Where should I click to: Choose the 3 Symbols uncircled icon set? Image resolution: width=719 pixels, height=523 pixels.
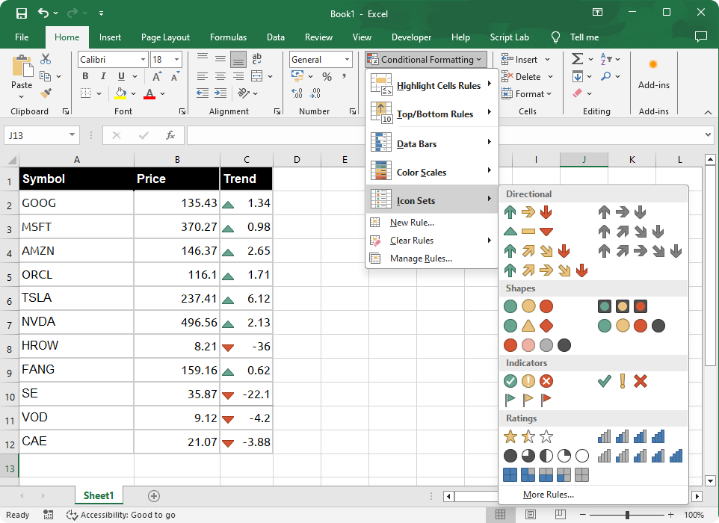(x=623, y=381)
